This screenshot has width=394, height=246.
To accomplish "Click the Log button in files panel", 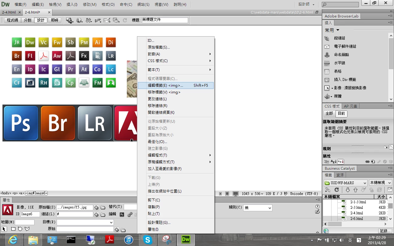I will point(385,231).
